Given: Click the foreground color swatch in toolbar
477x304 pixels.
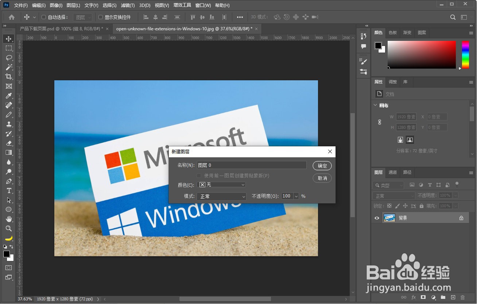Looking at the screenshot, I should [7, 254].
